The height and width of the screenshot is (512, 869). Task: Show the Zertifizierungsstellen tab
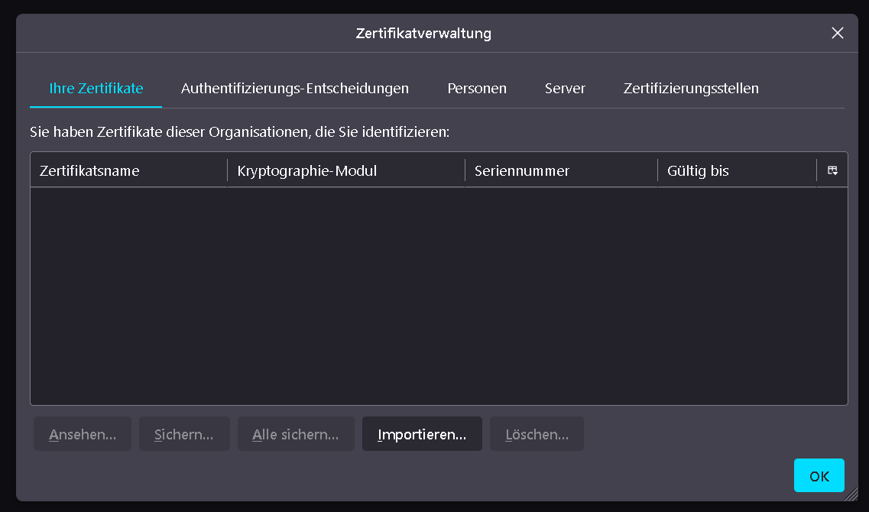pyautogui.click(x=691, y=89)
